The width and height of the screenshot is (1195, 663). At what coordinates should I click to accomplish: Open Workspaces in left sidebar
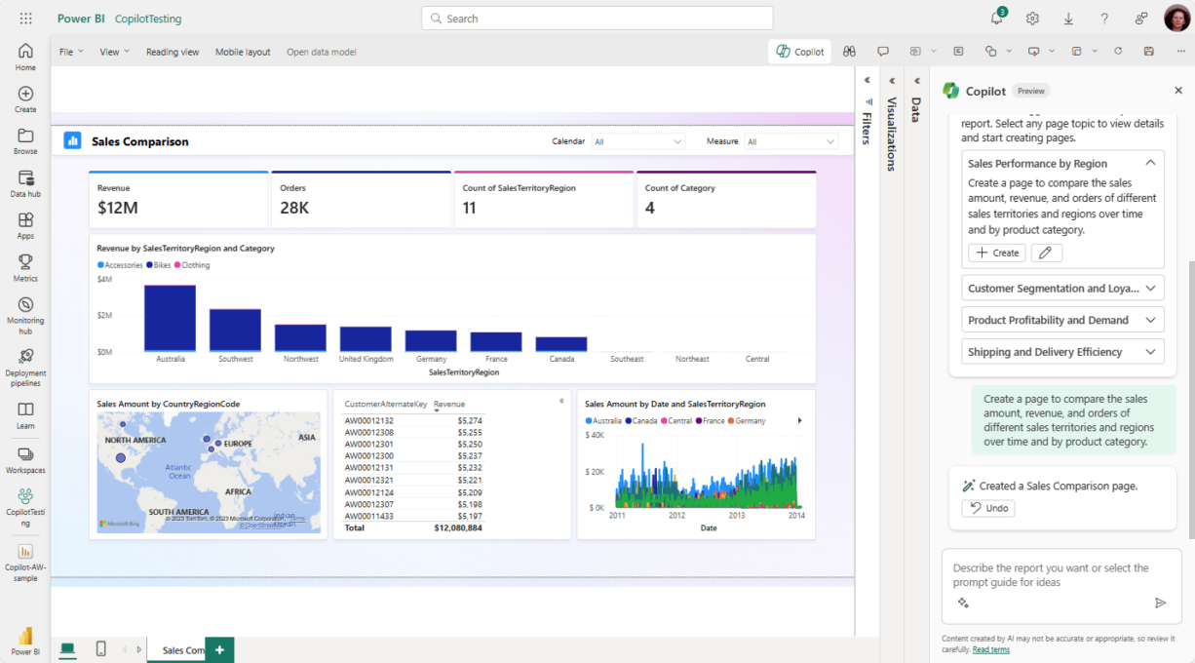point(25,460)
